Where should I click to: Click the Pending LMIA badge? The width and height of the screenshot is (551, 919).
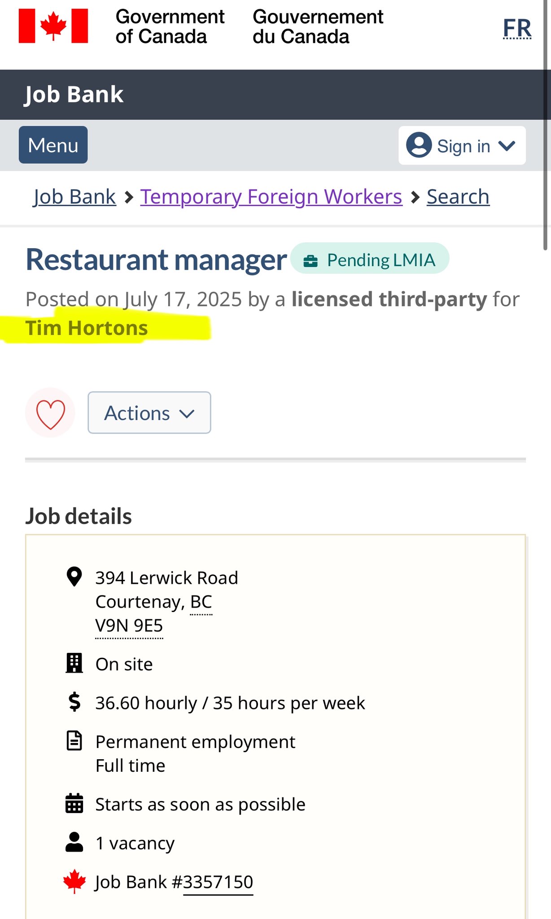370,260
